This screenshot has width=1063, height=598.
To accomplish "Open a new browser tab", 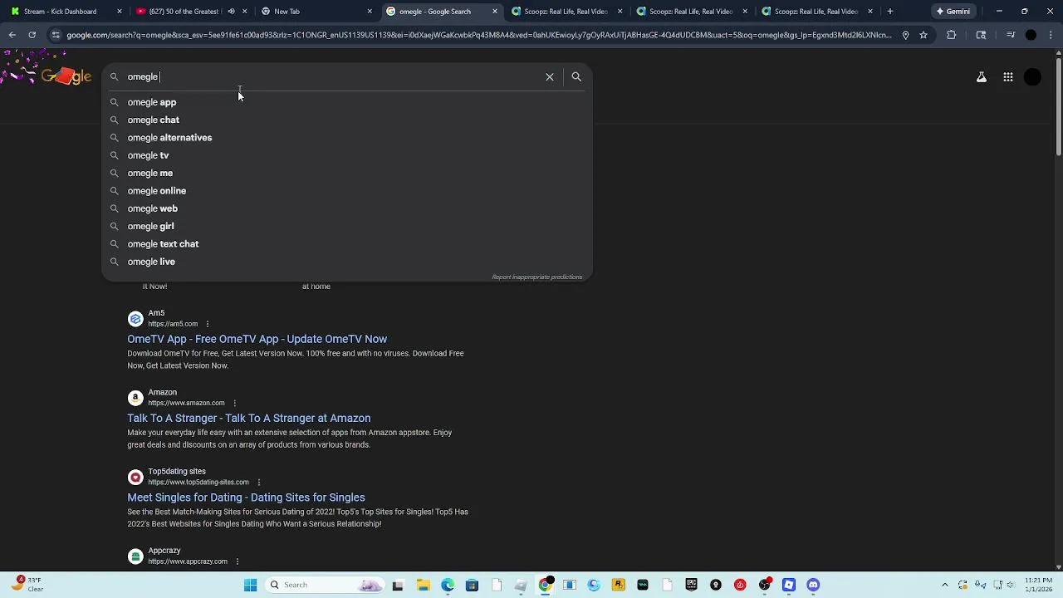I will tap(889, 11).
